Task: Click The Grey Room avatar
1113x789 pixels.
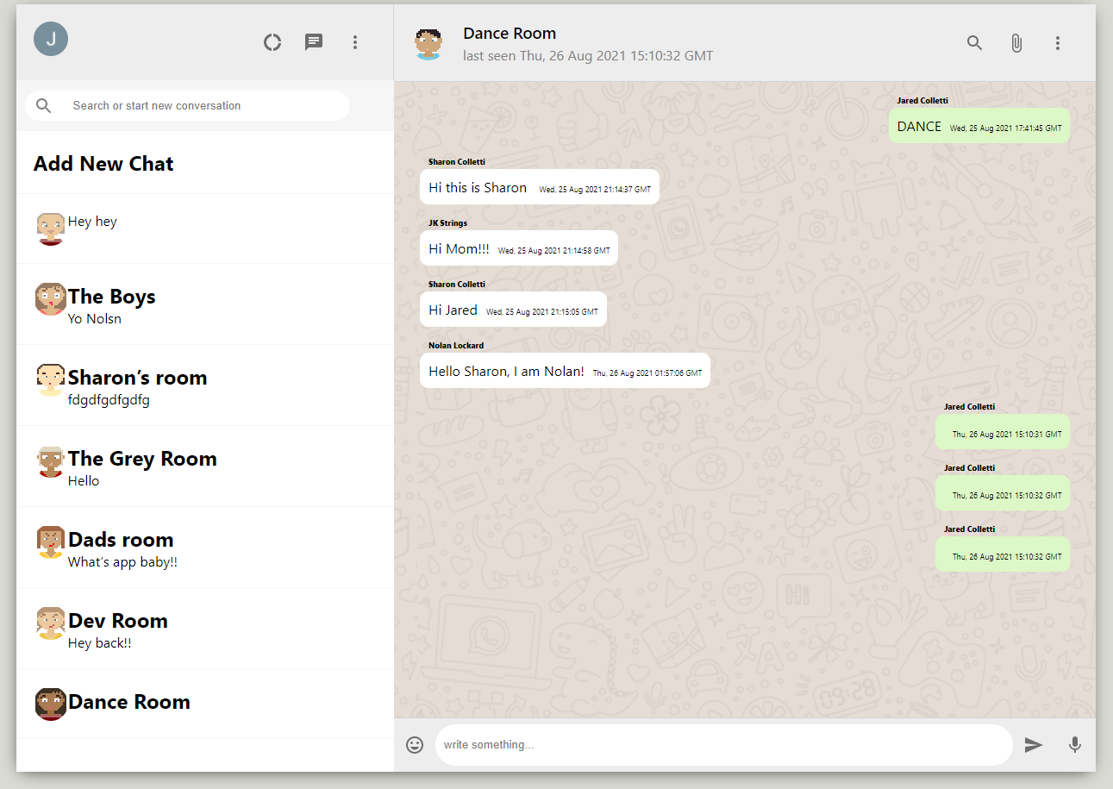Action: (51, 460)
